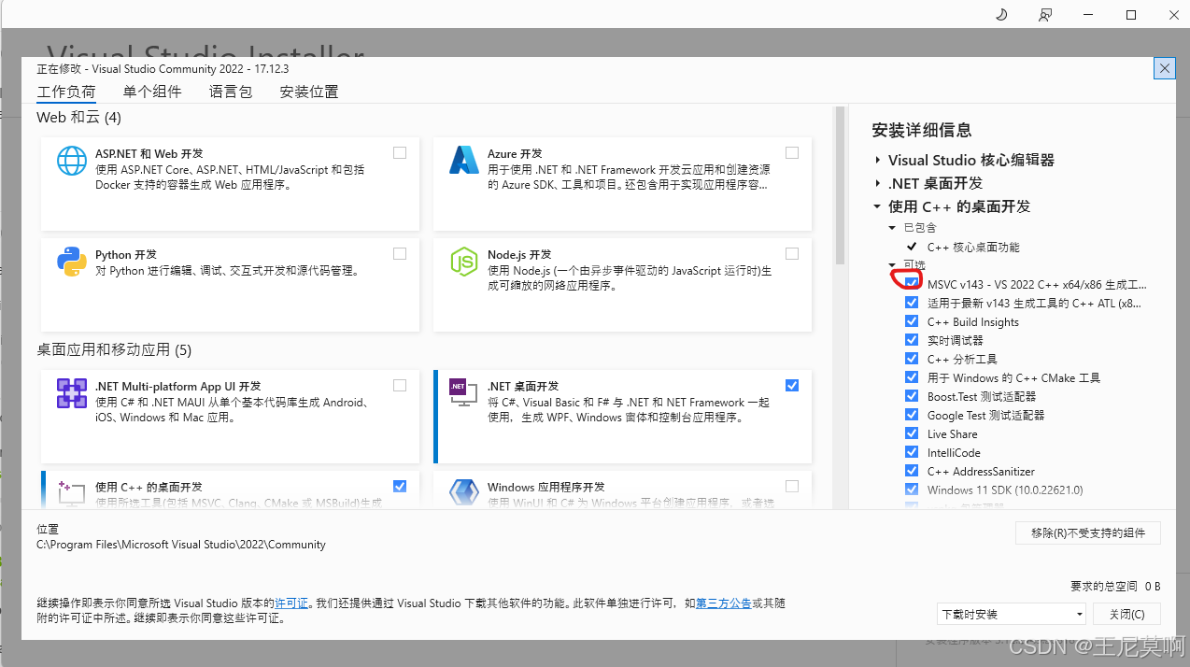Uncheck the .NET 桌面开发 workload checkbox
The height and width of the screenshot is (667, 1190).
point(792,385)
